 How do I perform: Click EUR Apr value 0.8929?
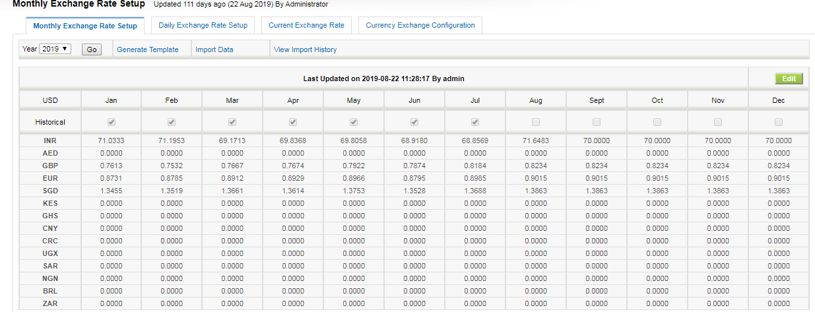pyautogui.click(x=293, y=178)
